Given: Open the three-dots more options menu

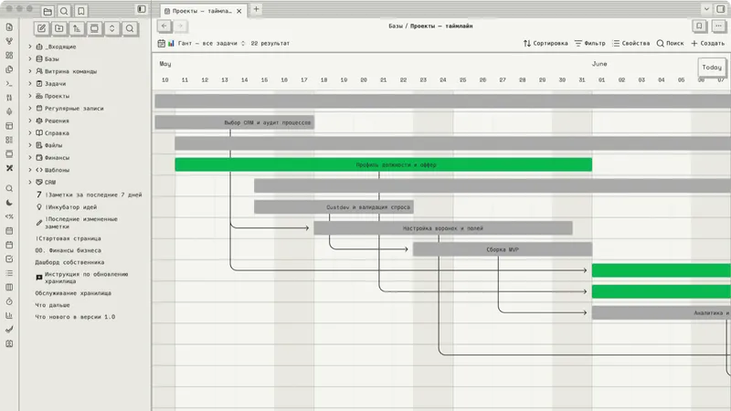Looking at the screenshot, I should 718,26.
